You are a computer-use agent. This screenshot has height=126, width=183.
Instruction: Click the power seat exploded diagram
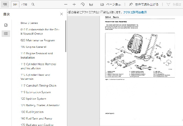coord(140,55)
